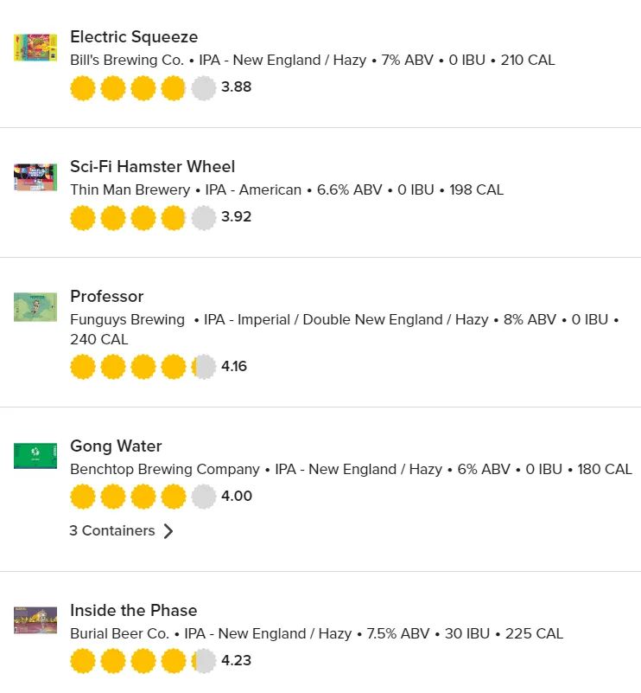Click the partially filled last star of Inside the Phase
641x693 pixels.
pyautogui.click(x=203, y=662)
